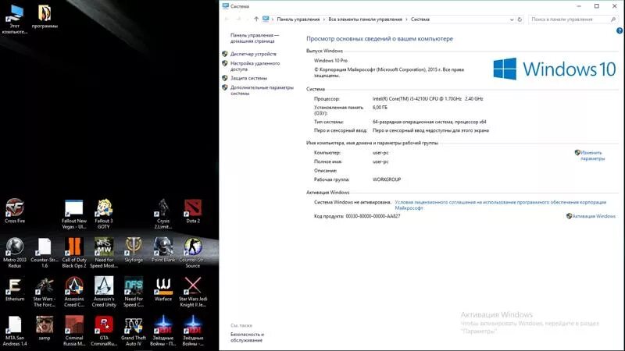Open the address bar history dropdown
This screenshot has width=625, height=351.
pyautogui.click(x=512, y=19)
